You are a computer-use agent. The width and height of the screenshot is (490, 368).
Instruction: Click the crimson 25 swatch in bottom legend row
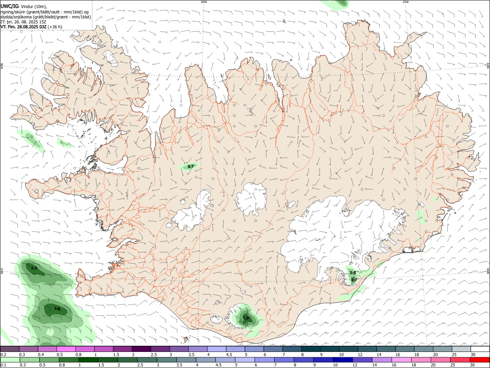[x=460, y=360]
